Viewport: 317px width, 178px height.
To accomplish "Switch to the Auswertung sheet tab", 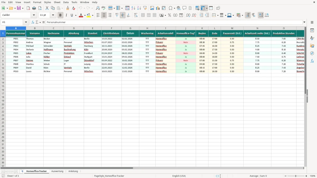I will tap(57, 171).
